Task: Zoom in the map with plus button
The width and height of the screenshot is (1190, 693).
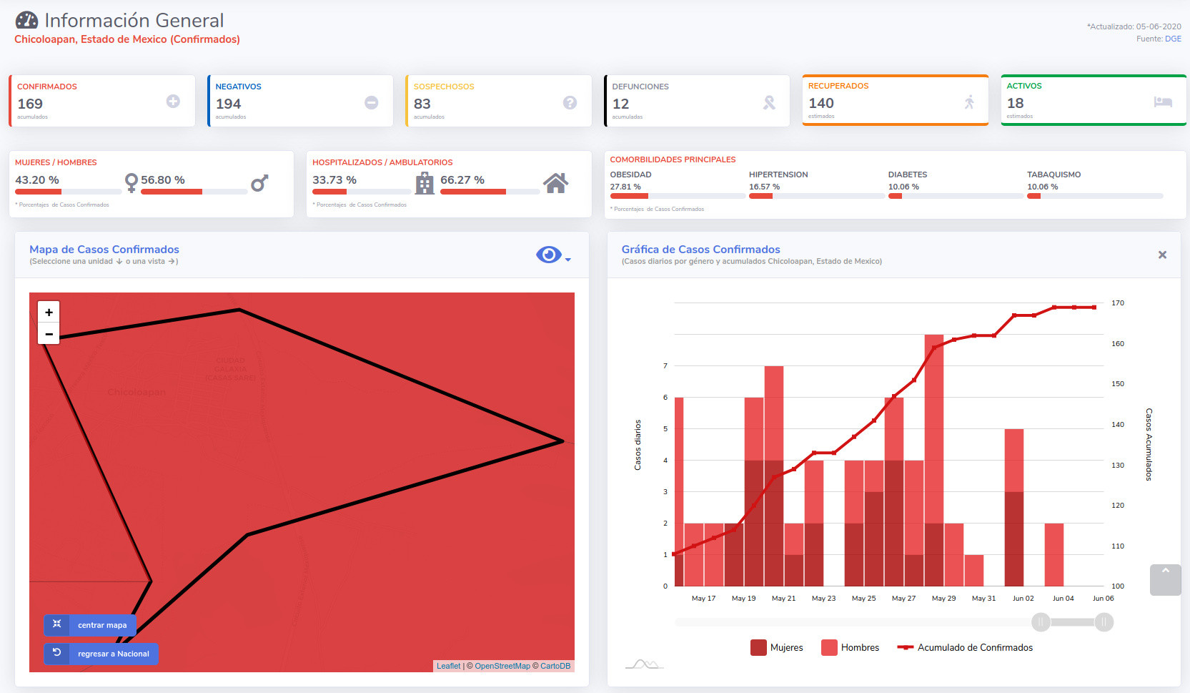Action: tap(49, 312)
